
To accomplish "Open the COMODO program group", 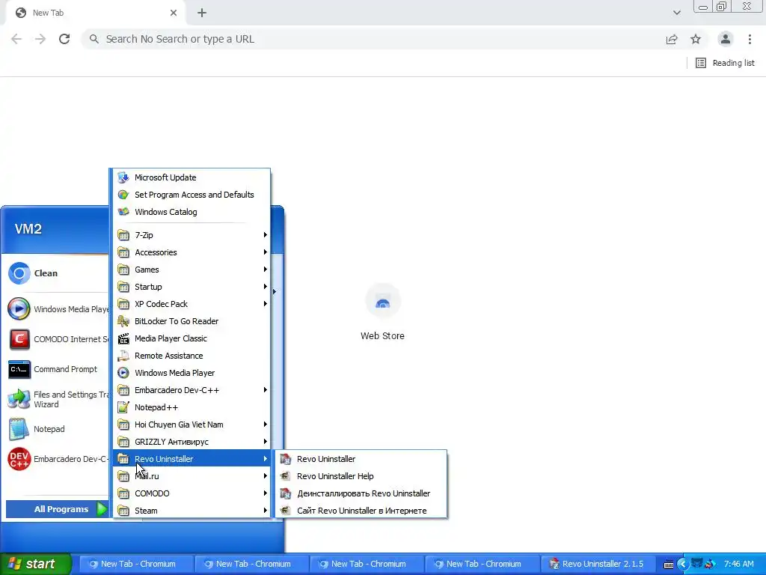I will point(191,493).
